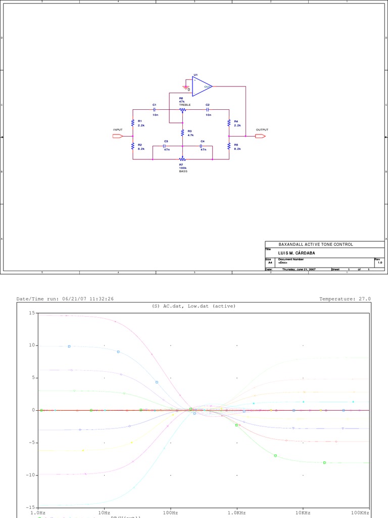Click the author name LUIS M. CÁRDABA

pyautogui.click(x=297, y=253)
